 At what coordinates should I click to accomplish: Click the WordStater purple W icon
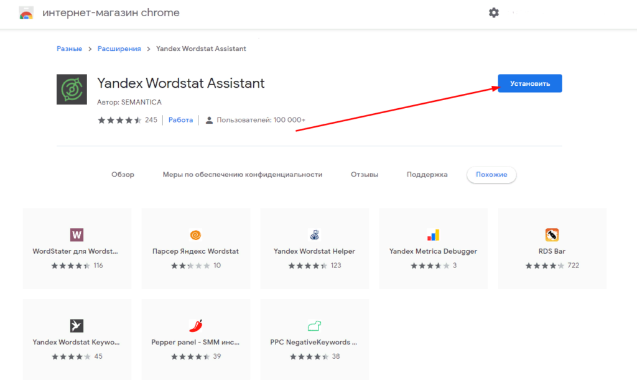77,234
